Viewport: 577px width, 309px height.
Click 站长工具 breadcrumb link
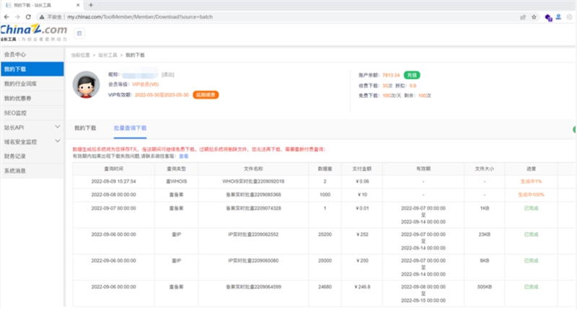pos(107,55)
